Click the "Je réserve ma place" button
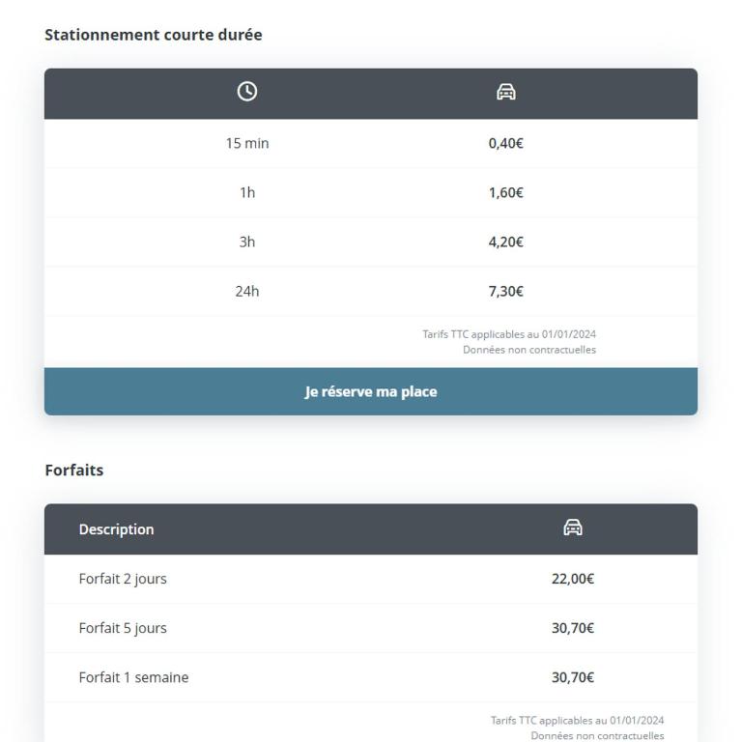 [x=371, y=391]
